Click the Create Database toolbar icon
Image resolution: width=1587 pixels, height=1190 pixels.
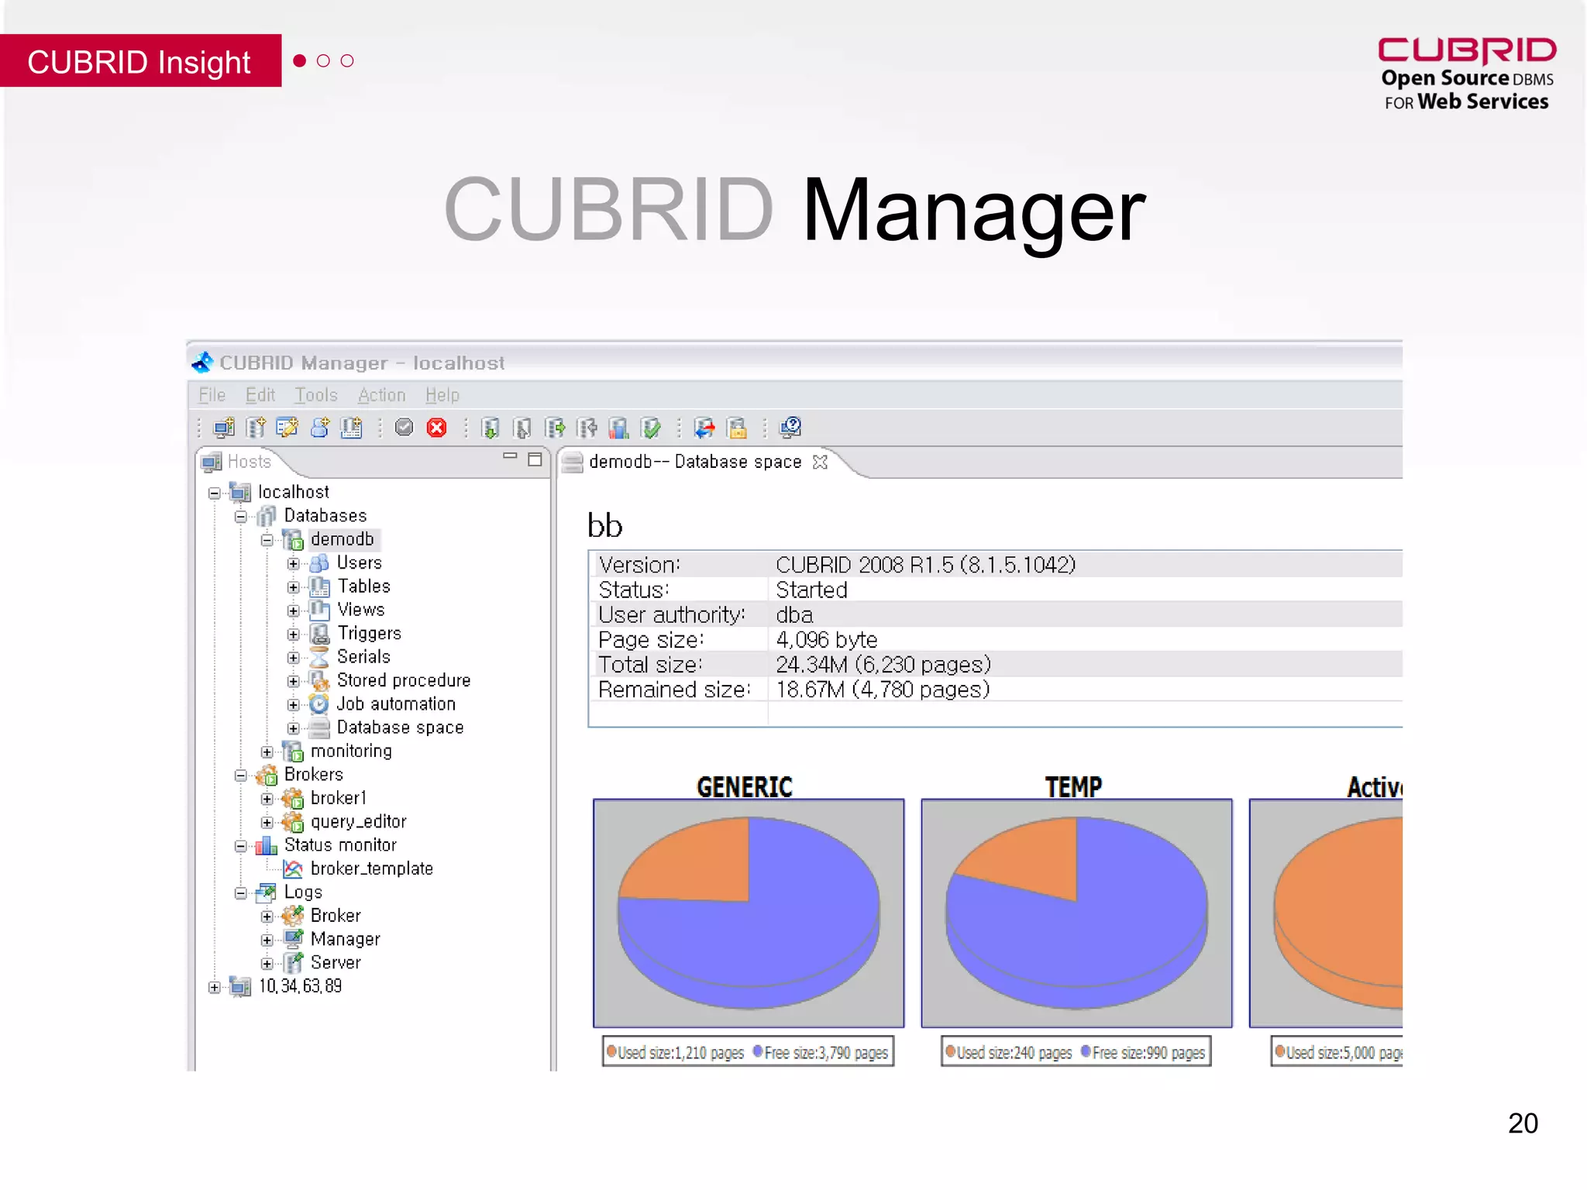click(256, 427)
